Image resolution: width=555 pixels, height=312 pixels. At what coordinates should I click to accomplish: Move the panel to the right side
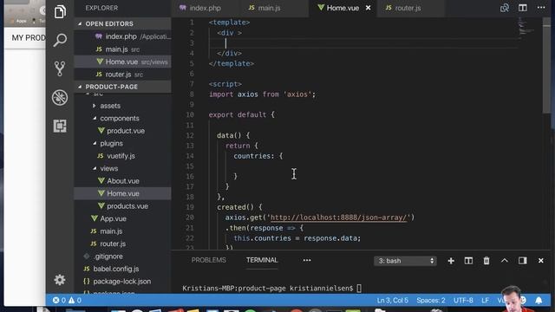(x=522, y=261)
